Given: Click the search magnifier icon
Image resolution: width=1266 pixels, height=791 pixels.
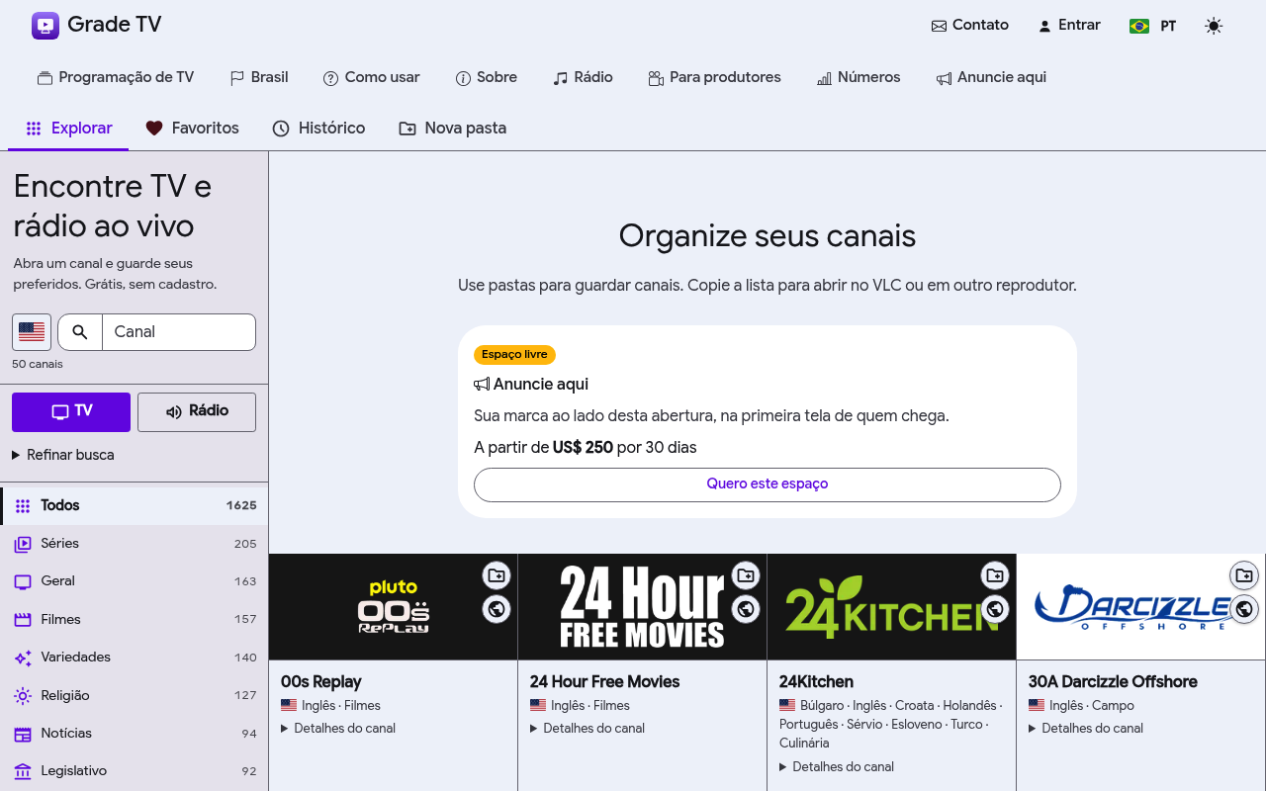Looking at the screenshot, I should pyautogui.click(x=80, y=332).
